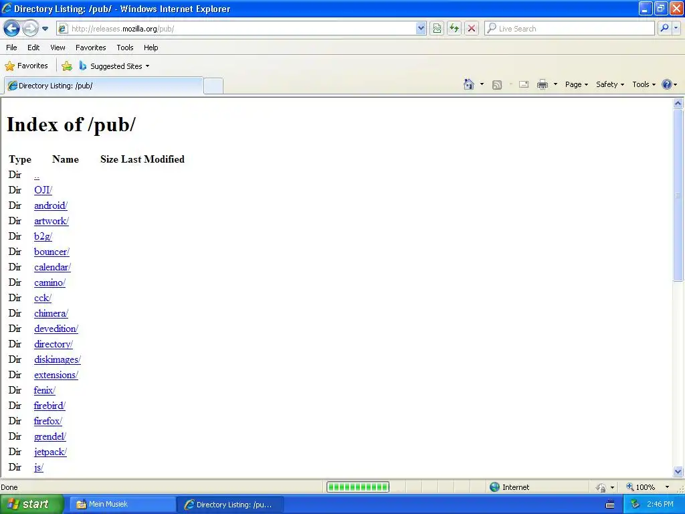Click the Directory Listing taskbar button
685x514 pixels.
(x=230, y=505)
